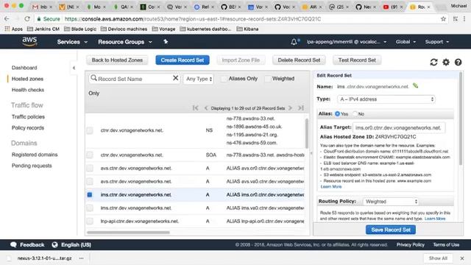The image size is (471, 265).
Task: Open Policy records in the sidebar
Action: click(x=28, y=127)
